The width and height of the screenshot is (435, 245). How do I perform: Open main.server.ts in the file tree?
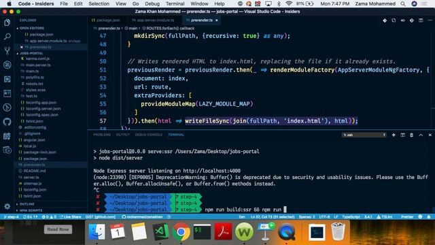click(x=38, y=65)
